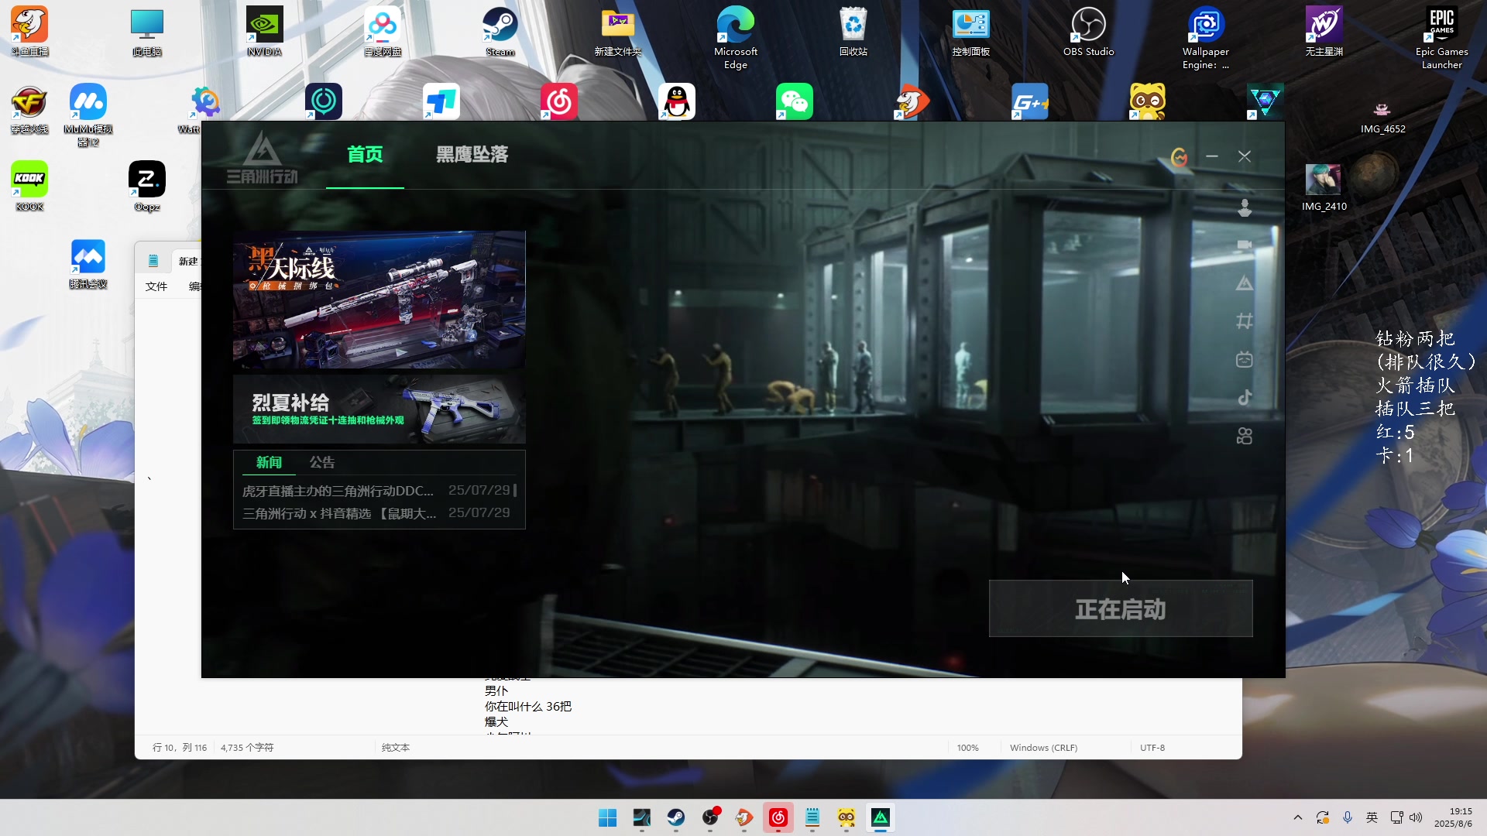Open the Douyin music-note icon in the sidebar

coord(1245,397)
